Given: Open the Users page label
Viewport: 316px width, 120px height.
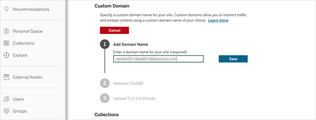Looking at the screenshot, I should [18, 99].
